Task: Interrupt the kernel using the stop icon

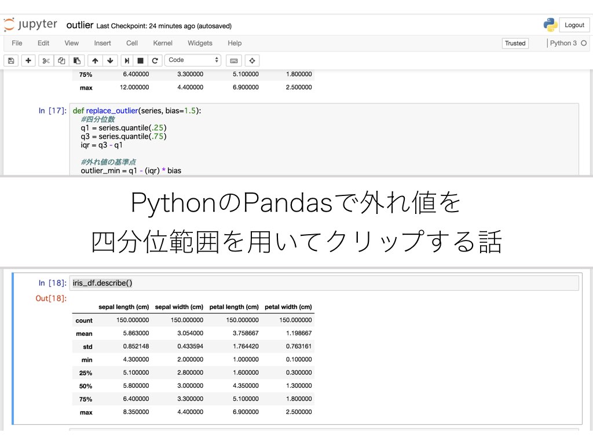Action: point(140,60)
